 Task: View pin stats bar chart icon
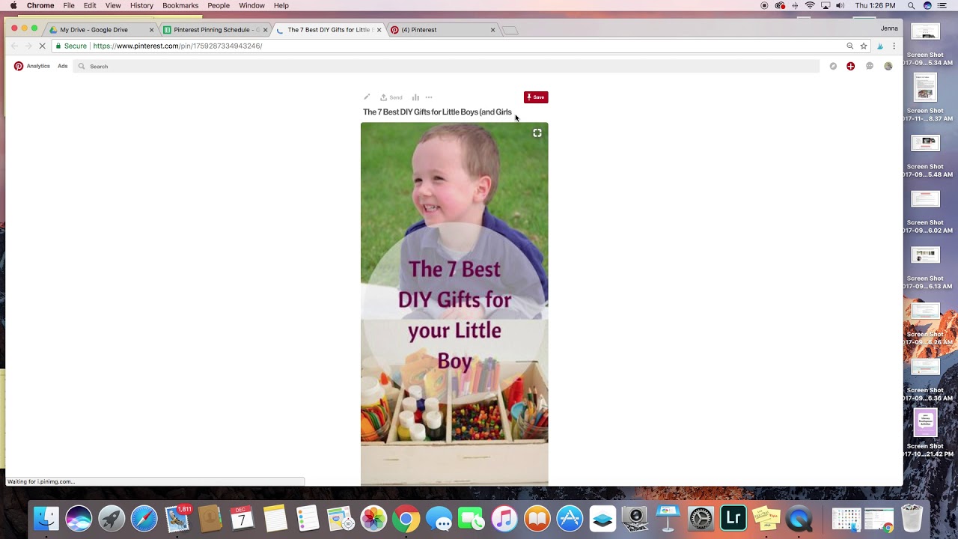(415, 97)
